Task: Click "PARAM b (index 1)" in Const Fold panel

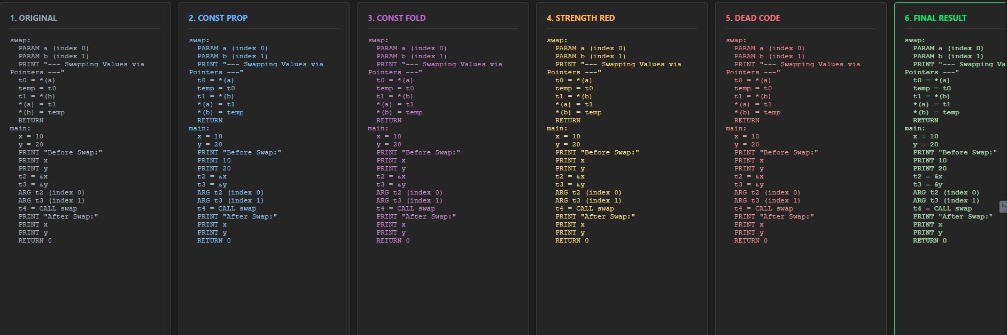Action: 412,56
